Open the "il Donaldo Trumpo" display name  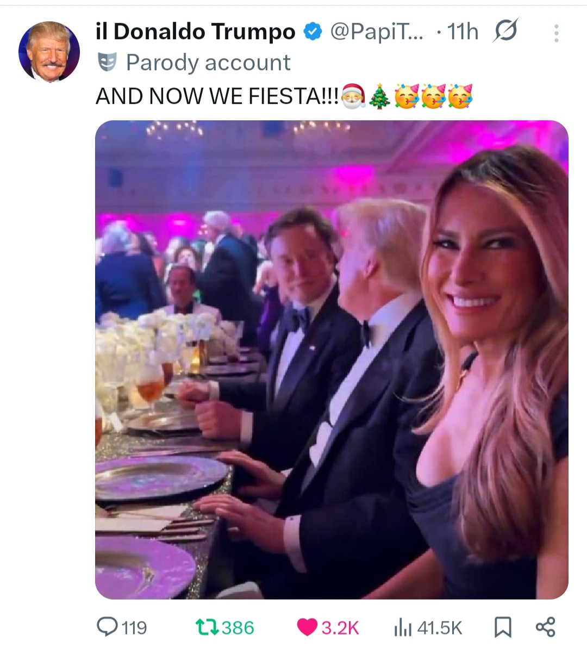tap(196, 32)
